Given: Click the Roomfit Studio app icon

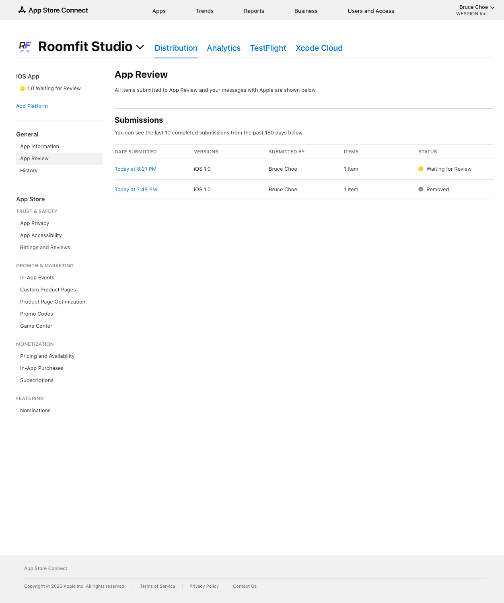Looking at the screenshot, I should (x=25, y=46).
